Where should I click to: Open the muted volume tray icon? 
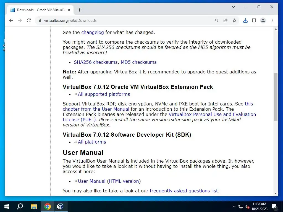[x=247, y=206]
